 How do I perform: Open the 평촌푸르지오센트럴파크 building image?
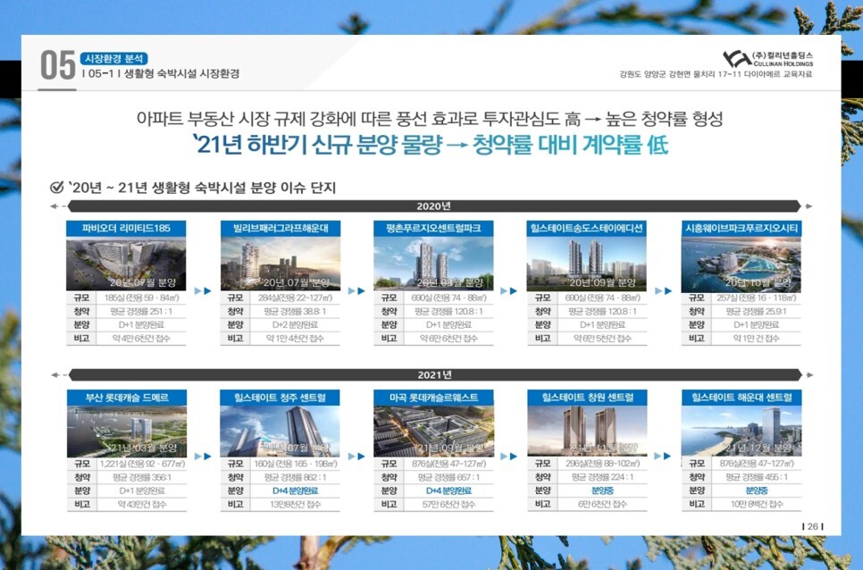(x=433, y=264)
